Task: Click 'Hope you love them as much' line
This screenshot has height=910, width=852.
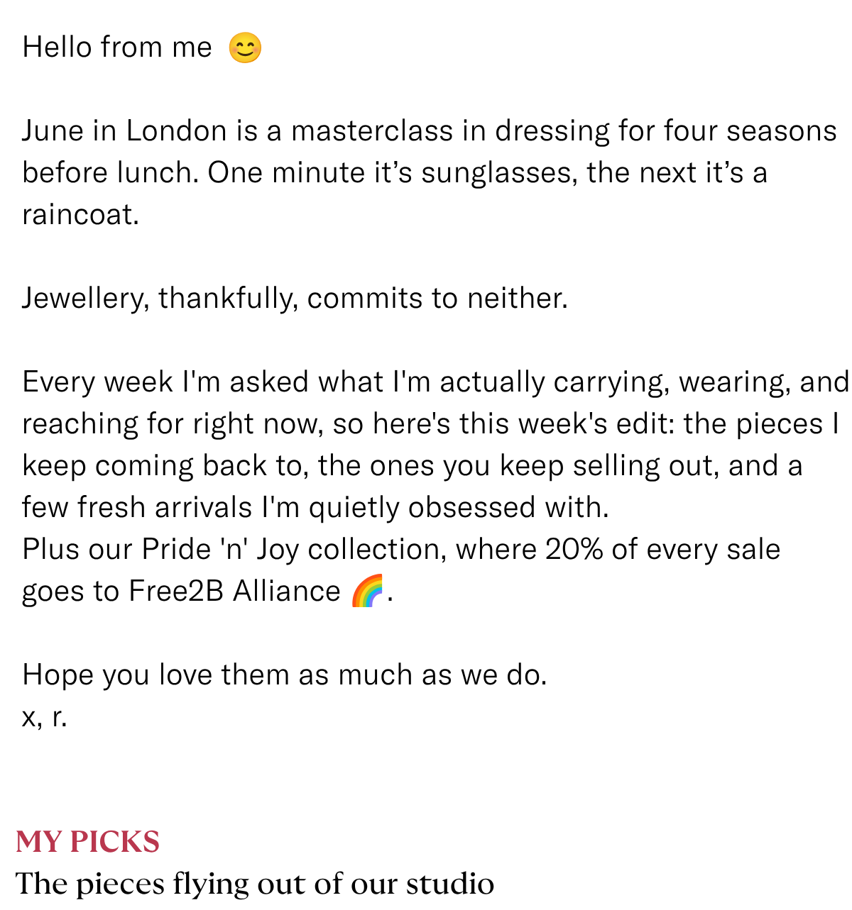Action: (x=285, y=675)
